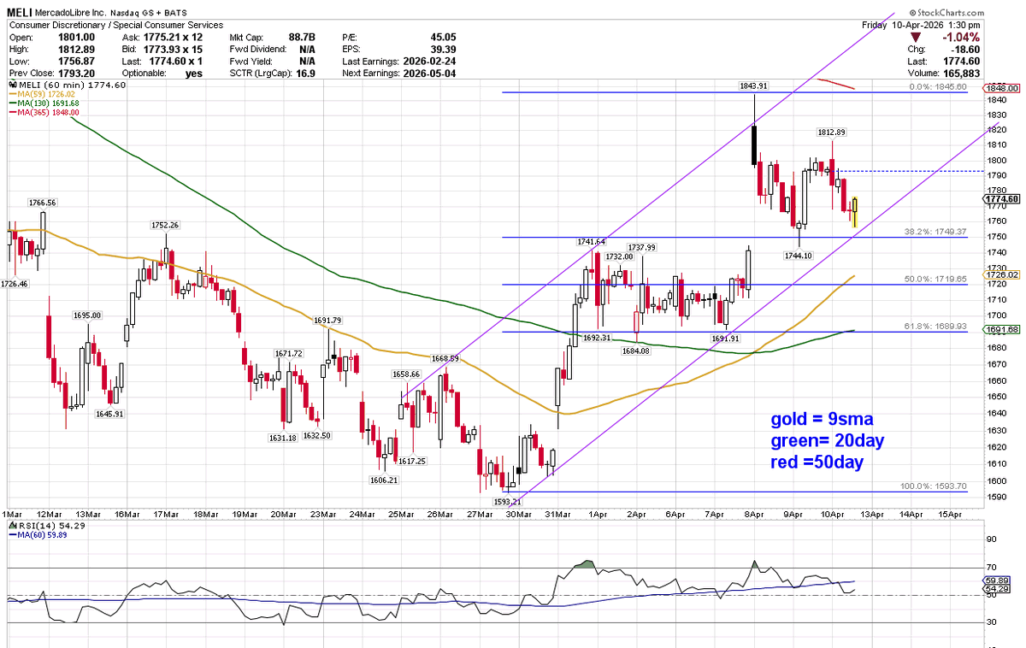Click the 15Apr date axis label
The width and height of the screenshot is (1026, 648).
pos(952,515)
